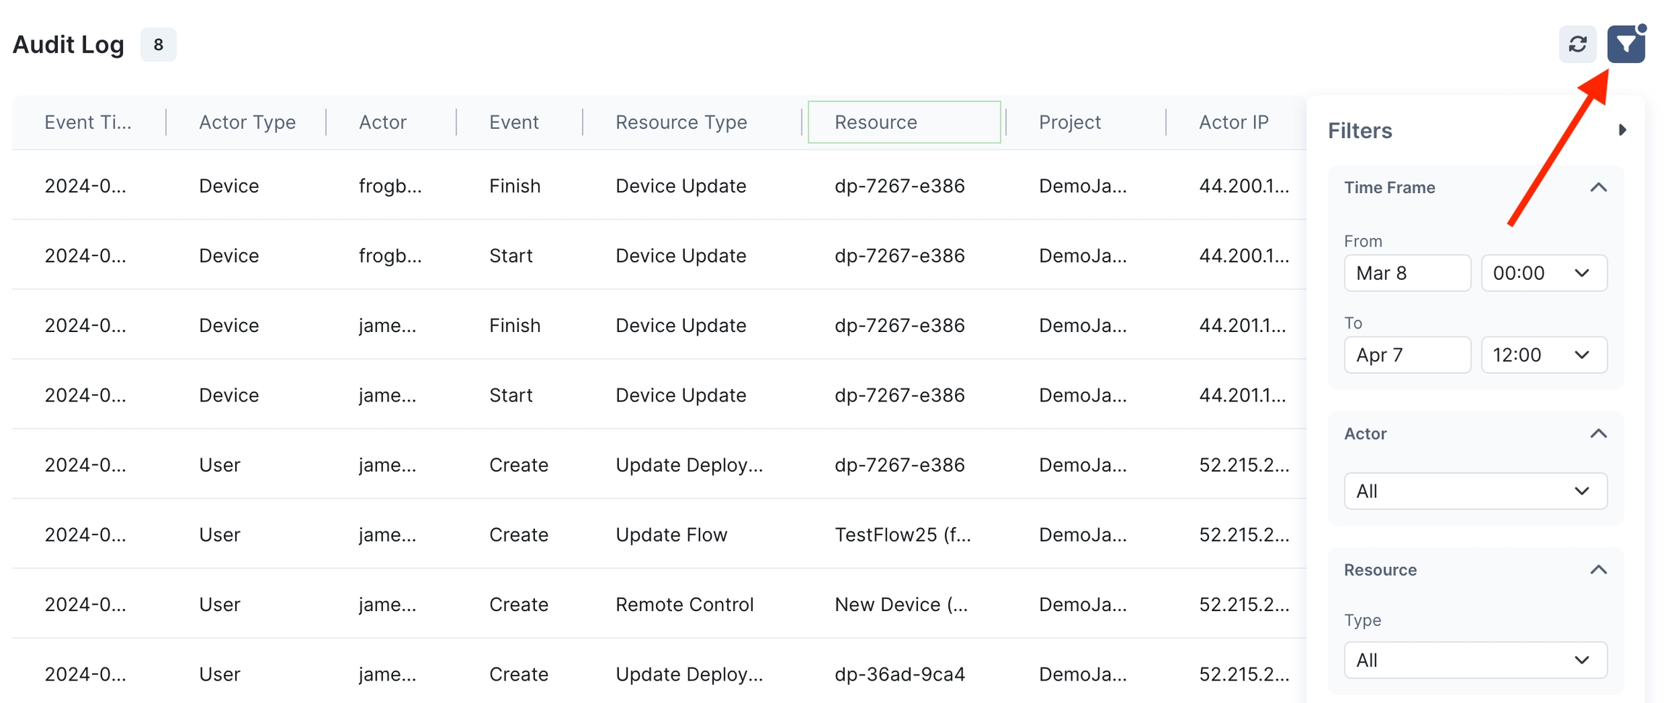Click the audit log count badge 8

tap(158, 45)
